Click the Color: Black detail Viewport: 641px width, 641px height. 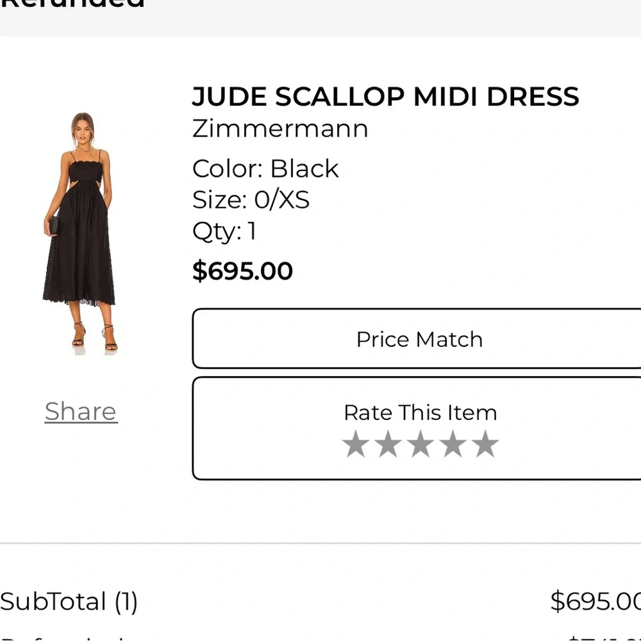tap(265, 169)
